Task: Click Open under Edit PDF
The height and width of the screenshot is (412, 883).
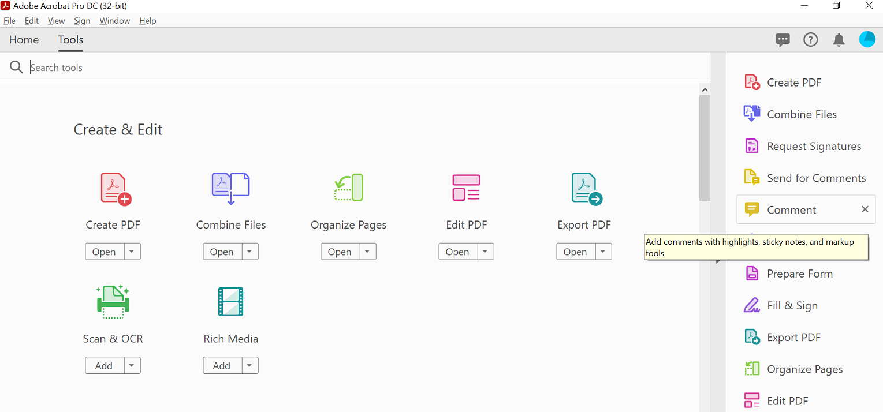Action: pyautogui.click(x=457, y=251)
